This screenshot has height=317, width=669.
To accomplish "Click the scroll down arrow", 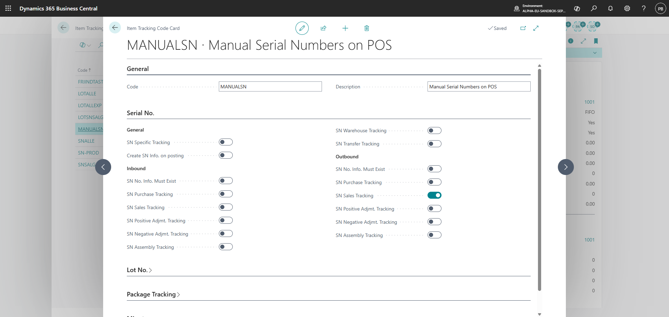I will click(539, 314).
